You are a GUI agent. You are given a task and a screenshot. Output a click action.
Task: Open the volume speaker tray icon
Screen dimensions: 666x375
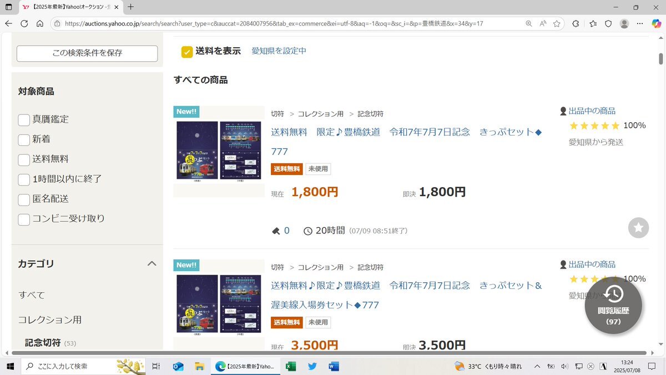[564, 366]
